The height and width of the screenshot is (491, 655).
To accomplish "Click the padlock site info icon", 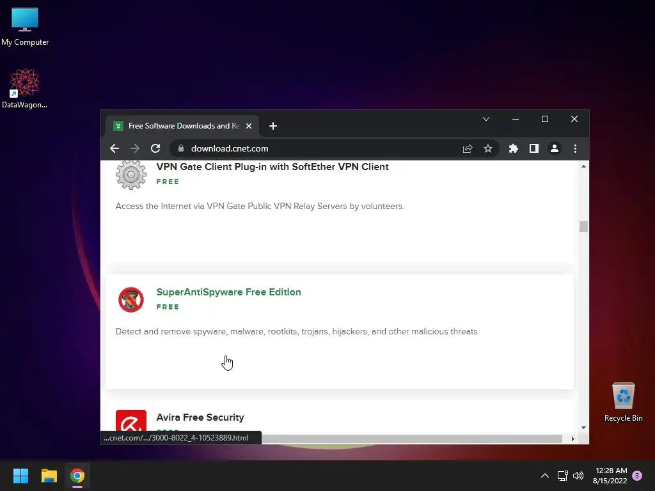I will click(181, 148).
